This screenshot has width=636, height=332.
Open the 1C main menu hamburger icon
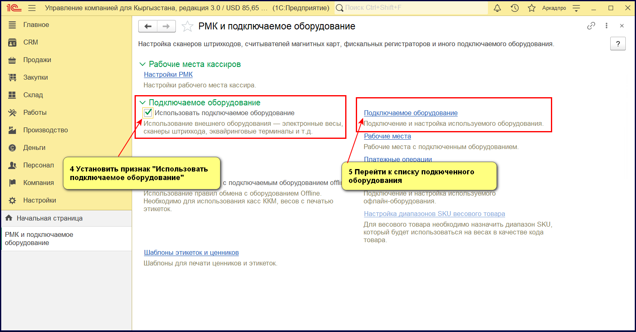tap(32, 8)
